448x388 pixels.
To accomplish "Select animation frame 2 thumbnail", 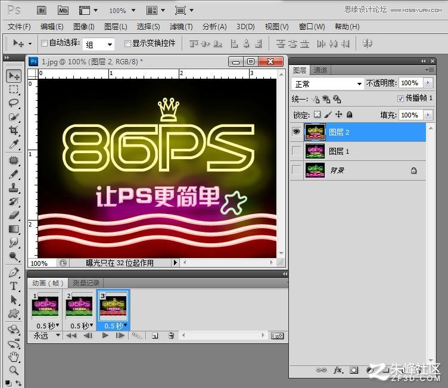I will (x=79, y=306).
